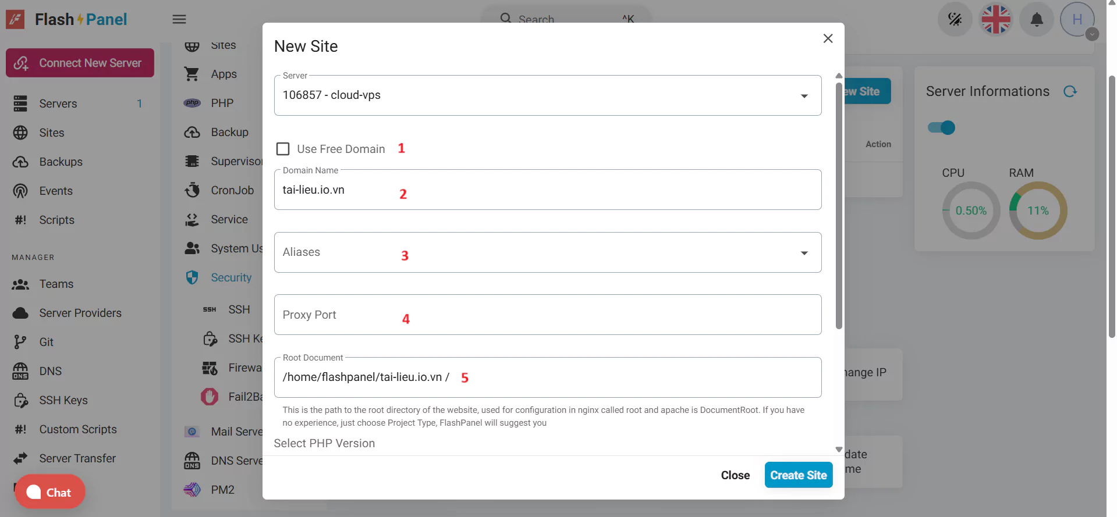
Task: Toggle the dark mode theme icon
Action: [x=955, y=20]
